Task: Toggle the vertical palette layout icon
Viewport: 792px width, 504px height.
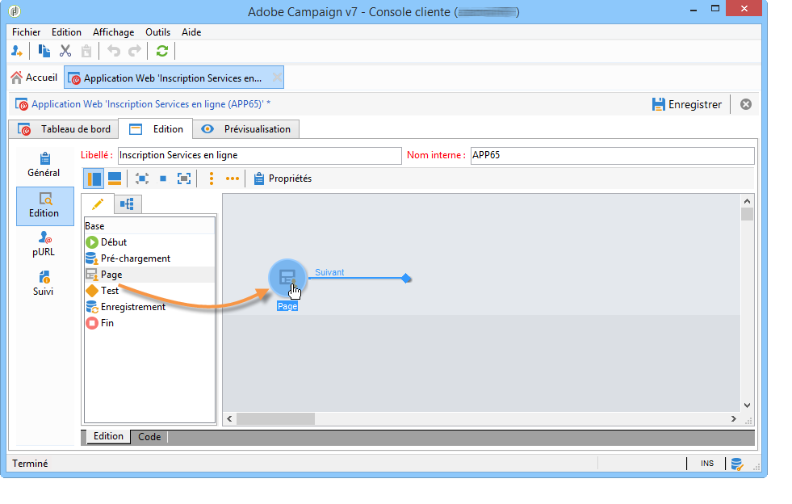Action: point(94,178)
